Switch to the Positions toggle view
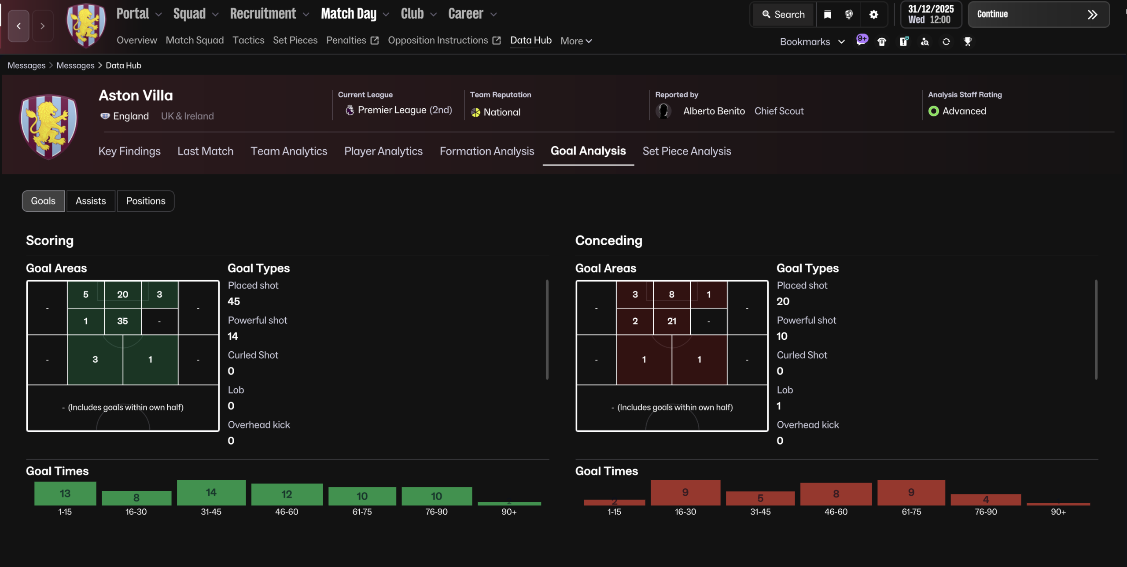Viewport: 1127px width, 567px height. [146, 201]
